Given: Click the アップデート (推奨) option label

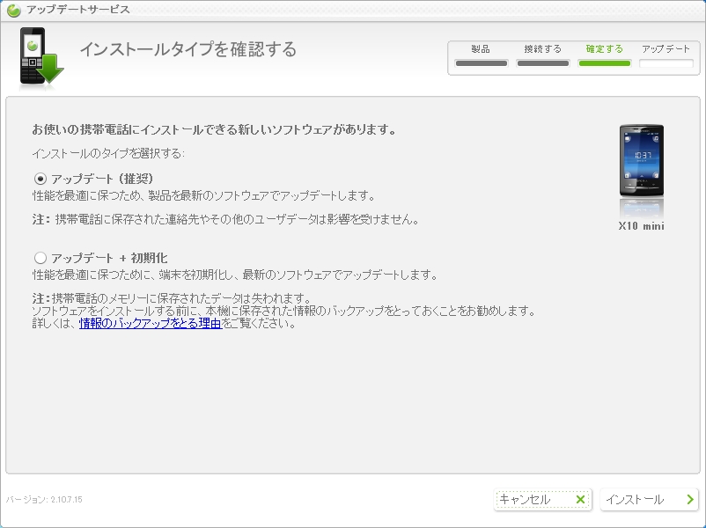Looking at the screenshot, I should (102, 179).
